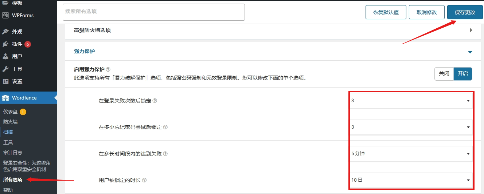Go to Wordfence 仪表盘 link
The width and height of the screenshot is (484, 194).
coord(11,112)
